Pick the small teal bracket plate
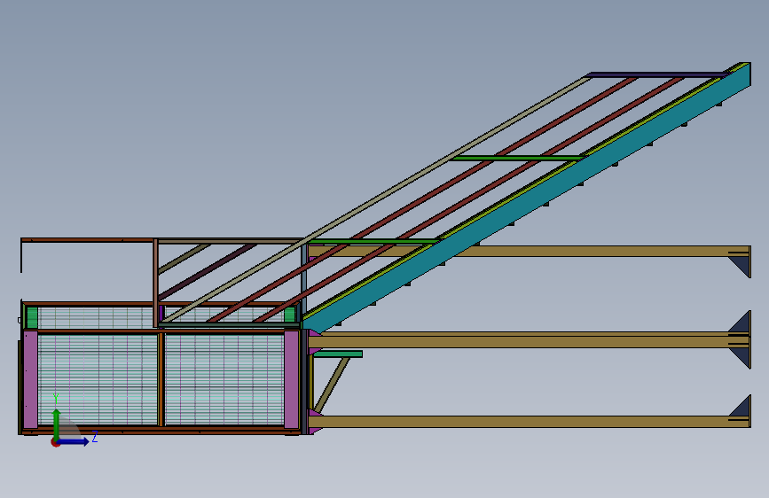The image size is (769, 498). coord(338,354)
